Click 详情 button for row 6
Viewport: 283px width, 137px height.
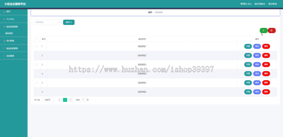click(x=248, y=92)
